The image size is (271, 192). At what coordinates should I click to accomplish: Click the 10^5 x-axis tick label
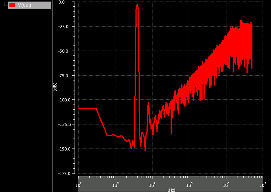(190, 185)
